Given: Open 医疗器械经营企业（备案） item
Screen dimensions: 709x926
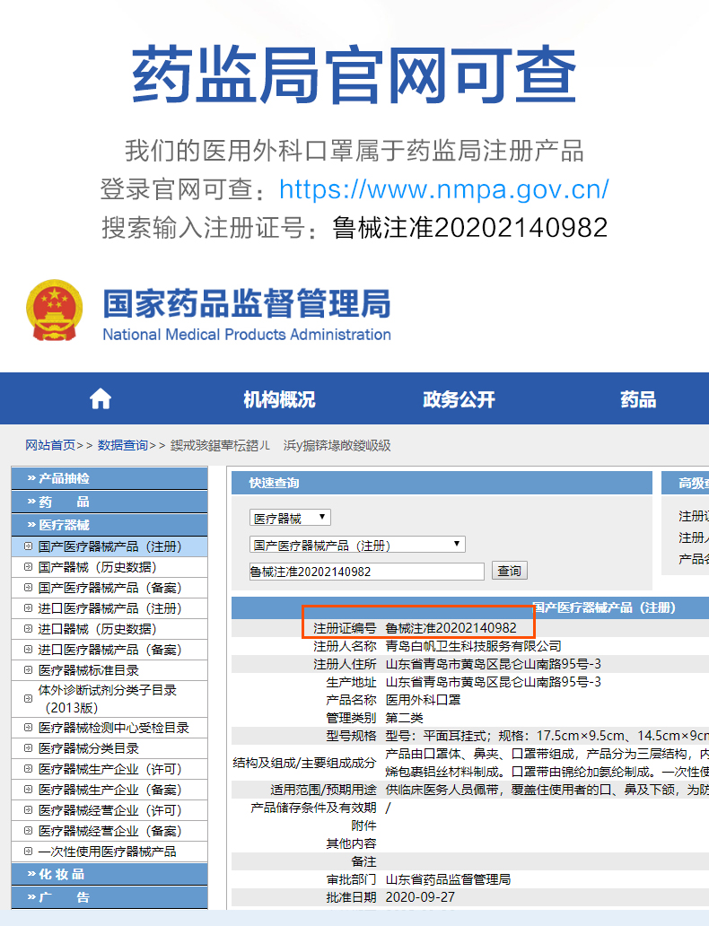Looking at the screenshot, I should click(109, 831).
